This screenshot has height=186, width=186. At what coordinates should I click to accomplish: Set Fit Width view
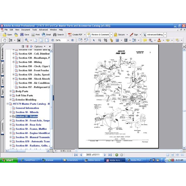point(47,40)
